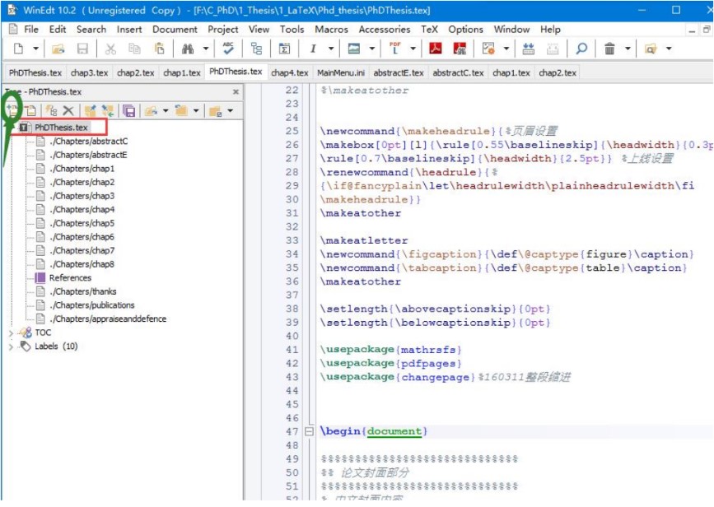Click the magnifier search icon in toolbar

tap(581, 49)
